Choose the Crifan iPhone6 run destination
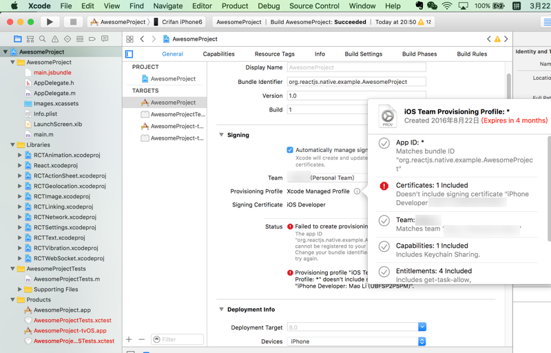This screenshot has height=353, width=551. (178, 22)
